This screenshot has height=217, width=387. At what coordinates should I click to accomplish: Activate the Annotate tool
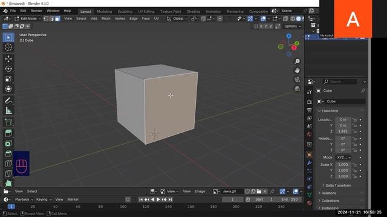pyautogui.click(x=8, y=101)
